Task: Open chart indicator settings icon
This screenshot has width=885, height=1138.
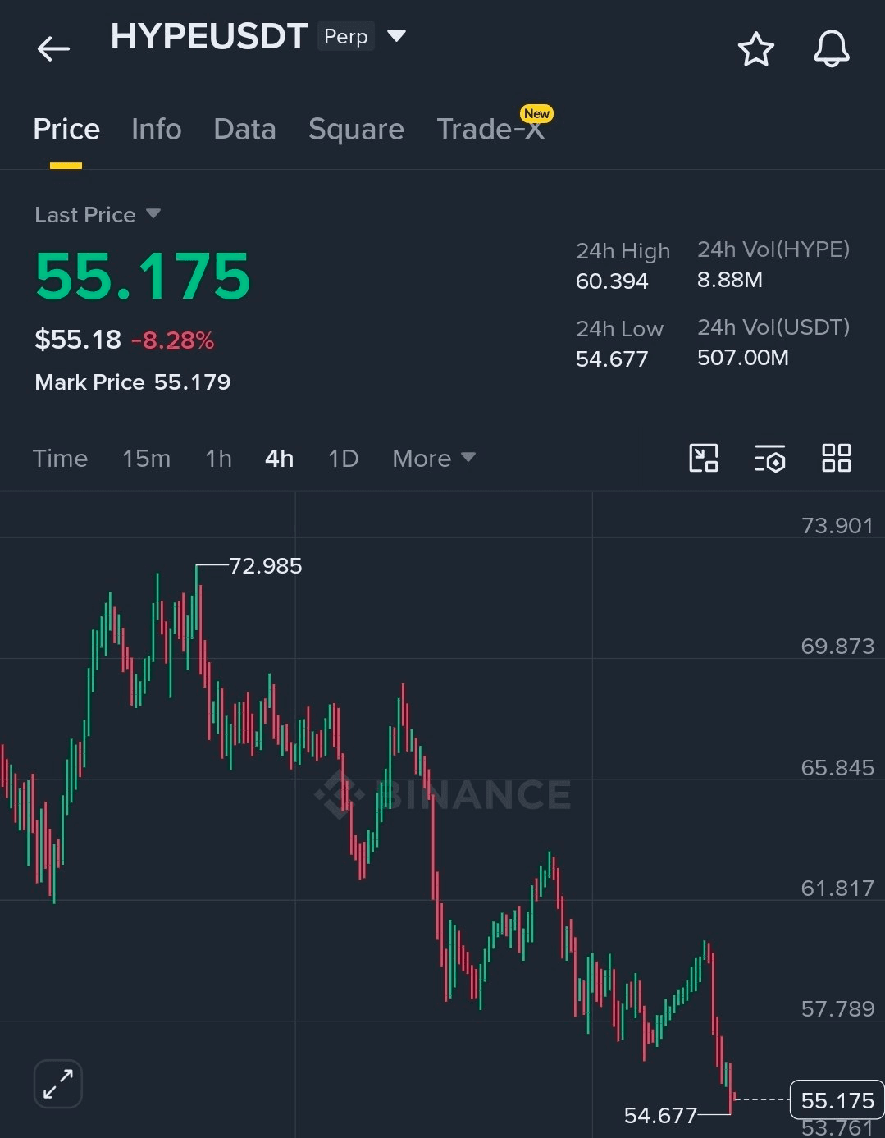Action: [x=770, y=459]
